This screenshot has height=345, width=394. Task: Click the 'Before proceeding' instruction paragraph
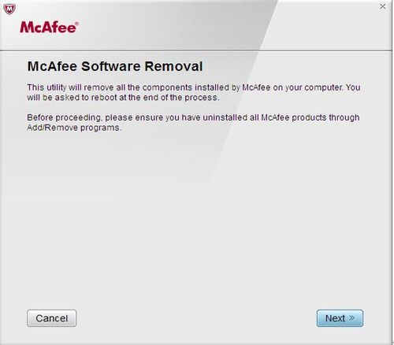(x=193, y=123)
